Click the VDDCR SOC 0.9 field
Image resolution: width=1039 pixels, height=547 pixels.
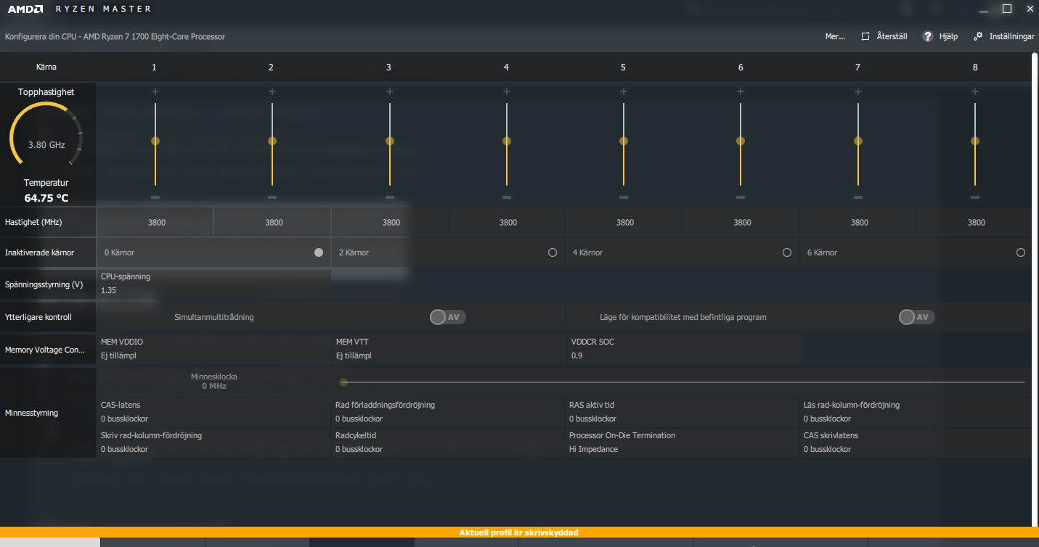point(683,349)
